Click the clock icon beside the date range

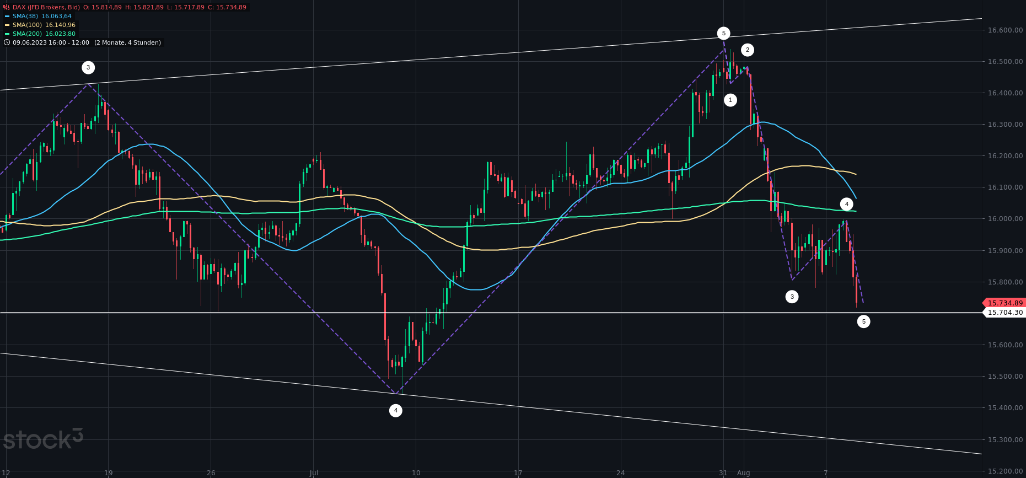click(7, 42)
